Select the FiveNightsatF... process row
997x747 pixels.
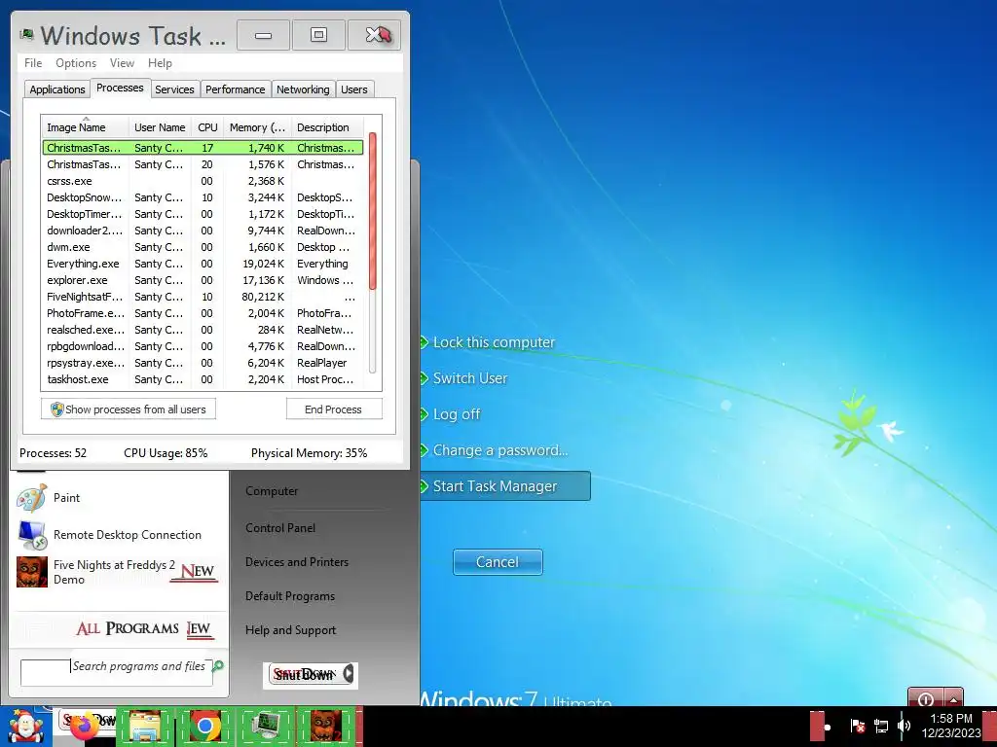[x=203, y=297]
